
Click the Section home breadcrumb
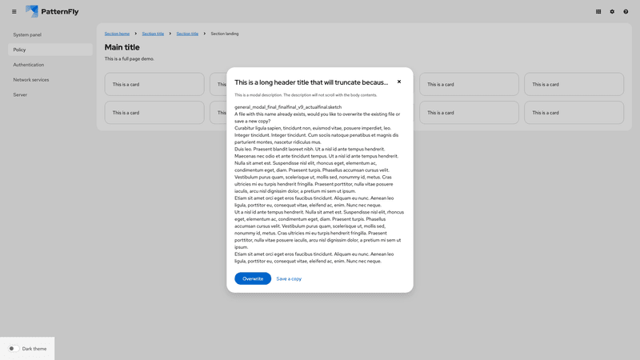point(117,34)
